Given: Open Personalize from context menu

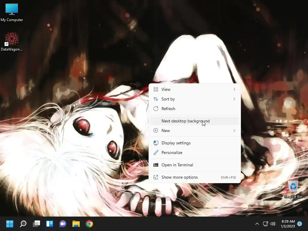Looking at the screenshot, I should 195,152.
